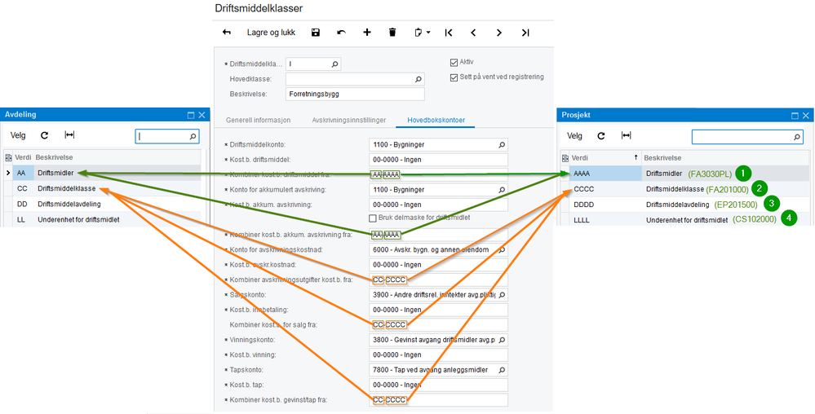Click Velg in the Prosjekt panel
815x414 pixels.
575,136
